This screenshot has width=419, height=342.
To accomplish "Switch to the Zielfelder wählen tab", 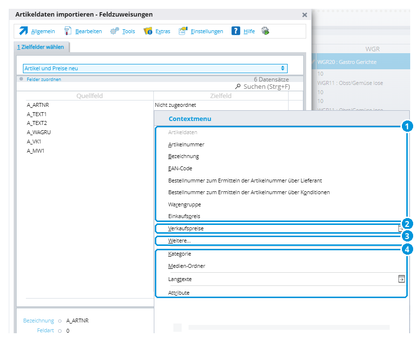I will pos(42,47).
